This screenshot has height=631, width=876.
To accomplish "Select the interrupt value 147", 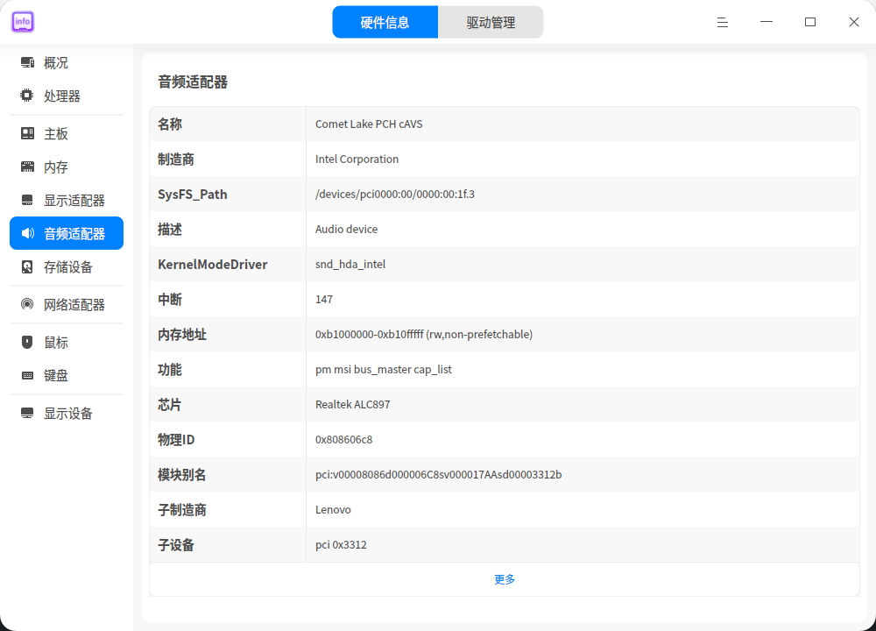I will tap(323, 300).
